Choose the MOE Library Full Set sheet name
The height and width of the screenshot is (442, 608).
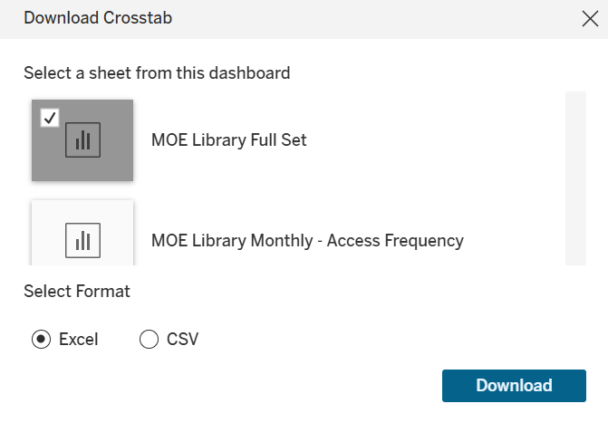pyautogui.click(x=229, y=140)
